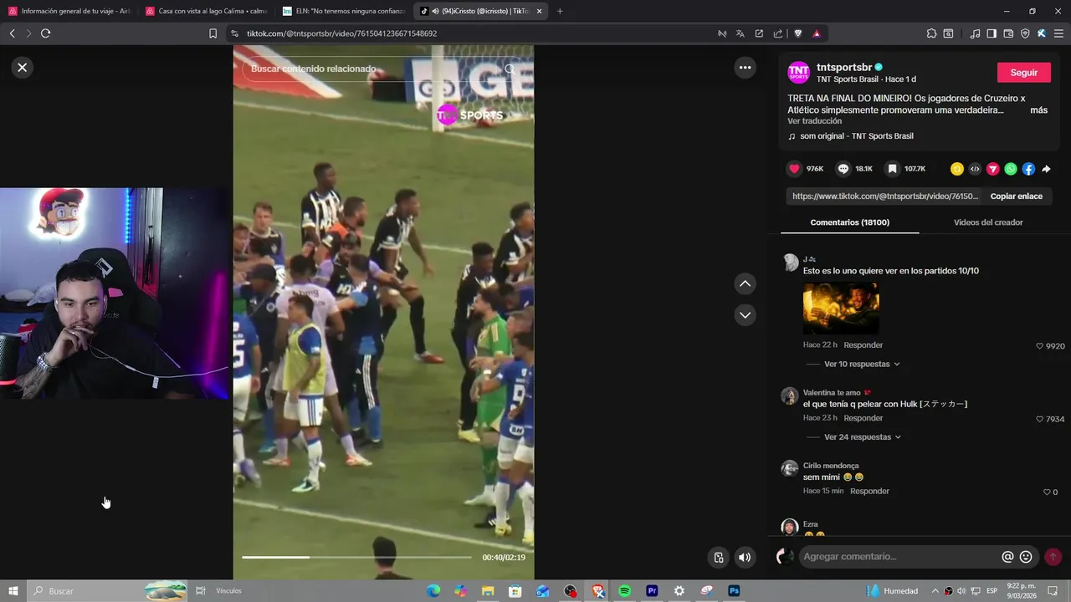Repost the video using the yellow repost icon
Viewport: 1071px width, 602px height.
[957, 169]
